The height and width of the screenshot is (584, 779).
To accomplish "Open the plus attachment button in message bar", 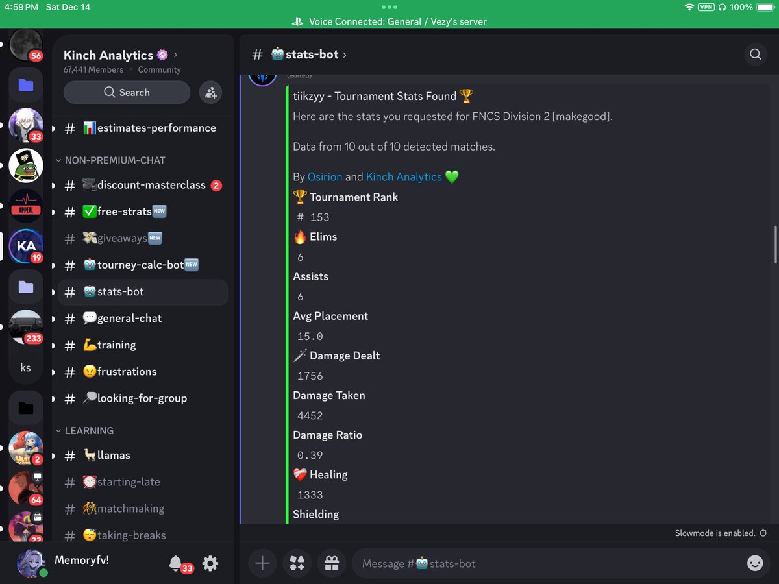I will point(262,563).
